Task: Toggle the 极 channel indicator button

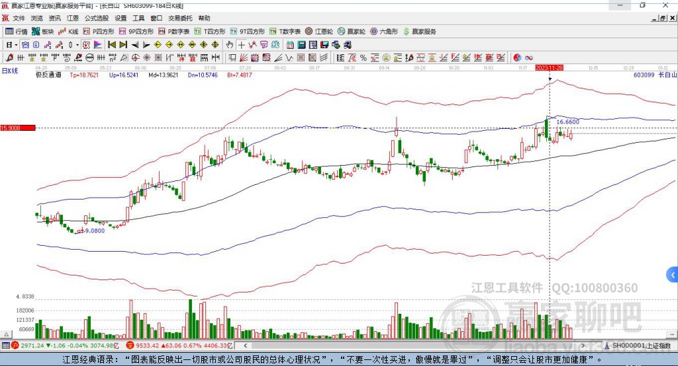Action: click(86, 45)
